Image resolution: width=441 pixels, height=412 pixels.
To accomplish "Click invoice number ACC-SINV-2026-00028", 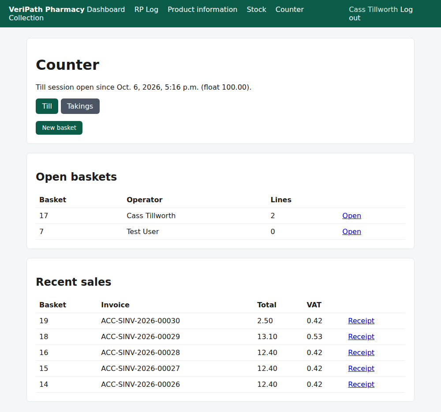I will [x=140, y=352].
